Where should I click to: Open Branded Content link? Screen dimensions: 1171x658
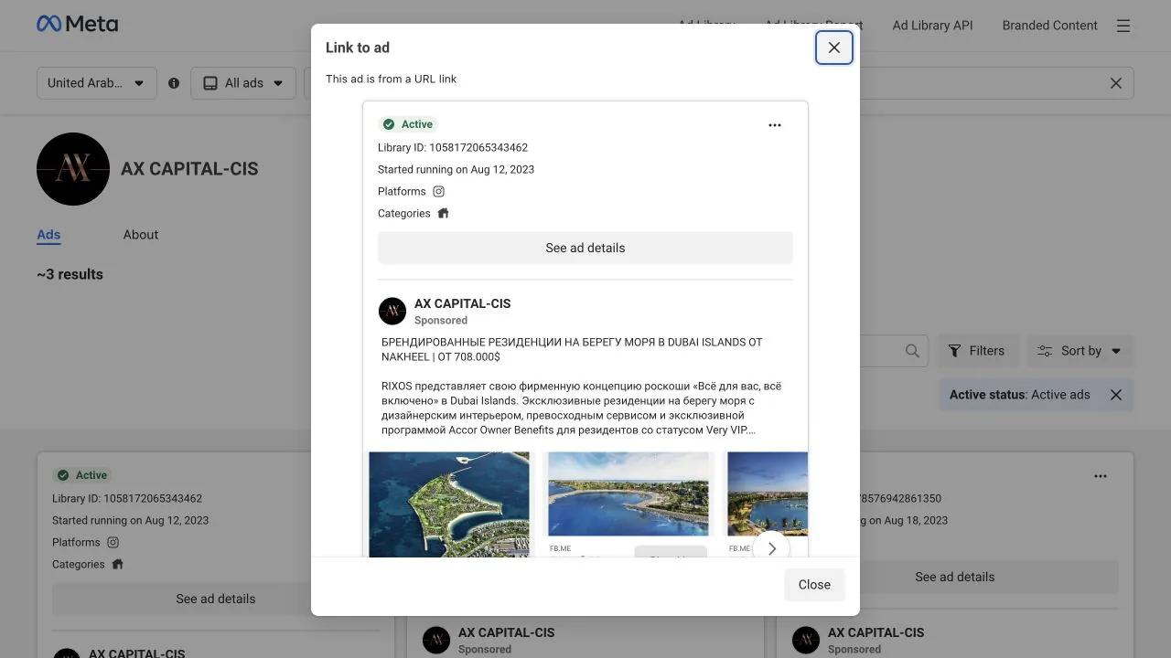1049,26
